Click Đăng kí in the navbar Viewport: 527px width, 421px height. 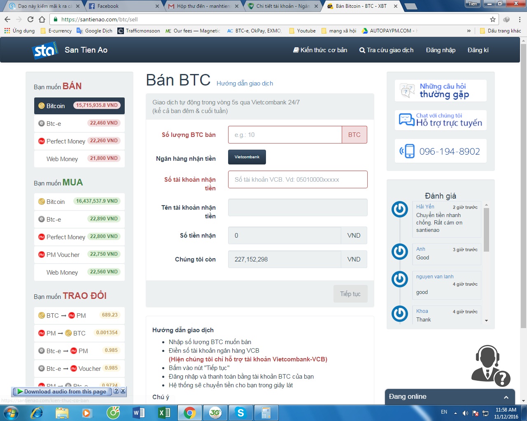click(478, 50)
